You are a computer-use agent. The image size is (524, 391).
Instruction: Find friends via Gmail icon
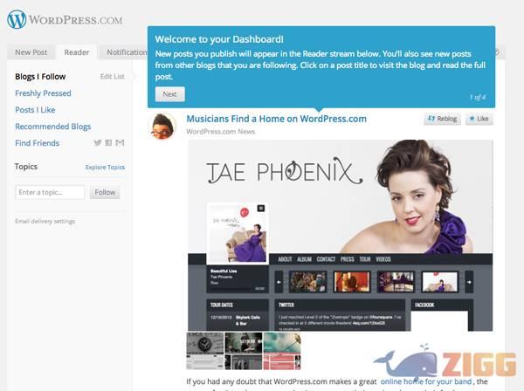120,143
